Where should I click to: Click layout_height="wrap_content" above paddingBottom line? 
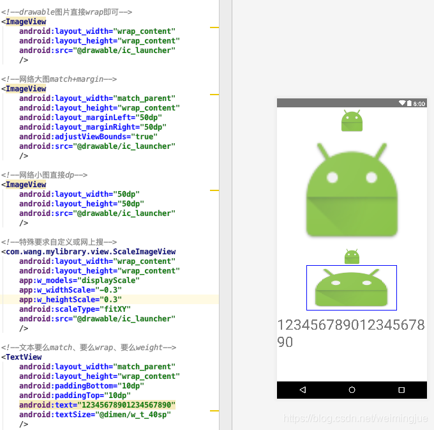(x=100, y=376)
